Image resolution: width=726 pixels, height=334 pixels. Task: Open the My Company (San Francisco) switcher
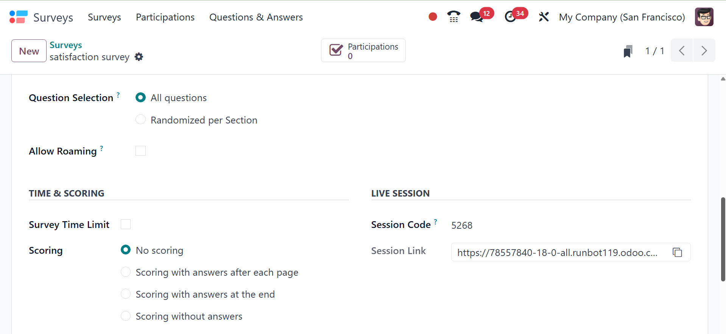622,17
